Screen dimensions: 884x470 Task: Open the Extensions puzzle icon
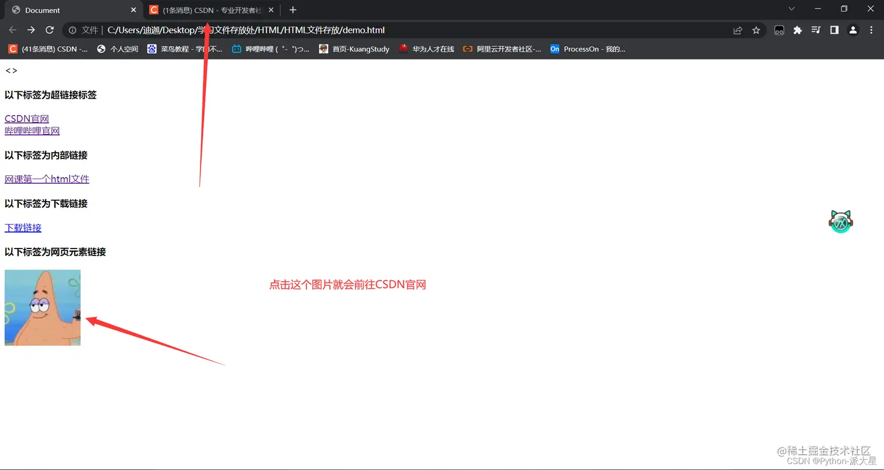[797, 30]
